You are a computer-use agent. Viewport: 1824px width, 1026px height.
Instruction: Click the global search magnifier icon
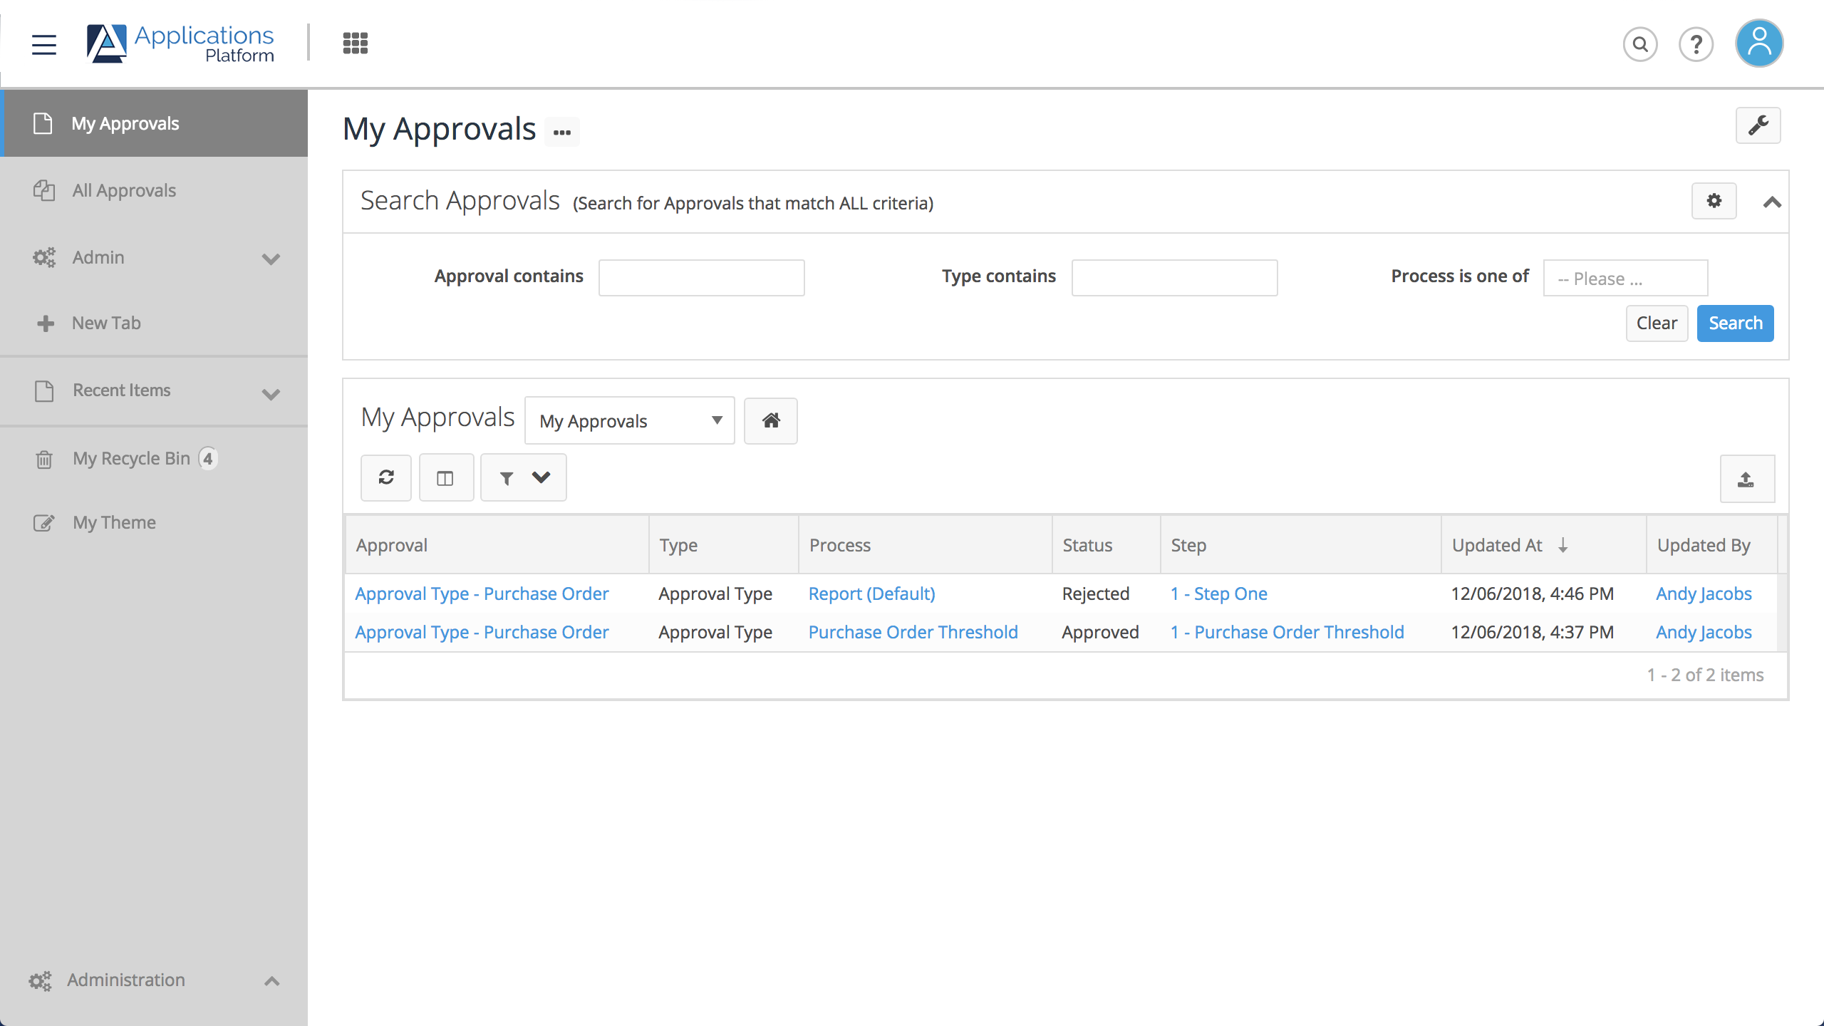click(x=1639, y=44)
